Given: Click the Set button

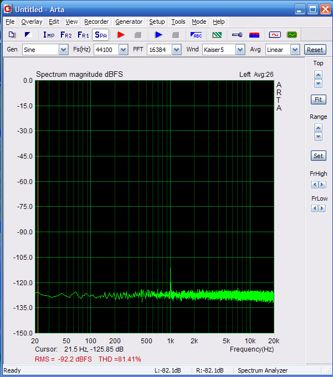Looking at the screenshot, I should (318, 156).
